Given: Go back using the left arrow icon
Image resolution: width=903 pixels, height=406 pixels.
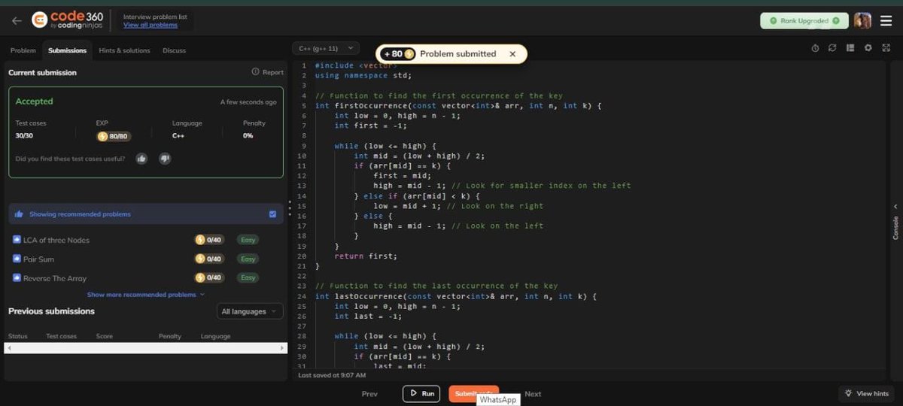Looking at the screenshot, I should pyautogui.click(x=17, y=21).
